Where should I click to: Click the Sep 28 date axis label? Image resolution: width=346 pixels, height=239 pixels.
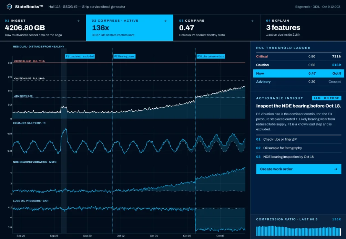pyautogui.click(x=54, y=236)
